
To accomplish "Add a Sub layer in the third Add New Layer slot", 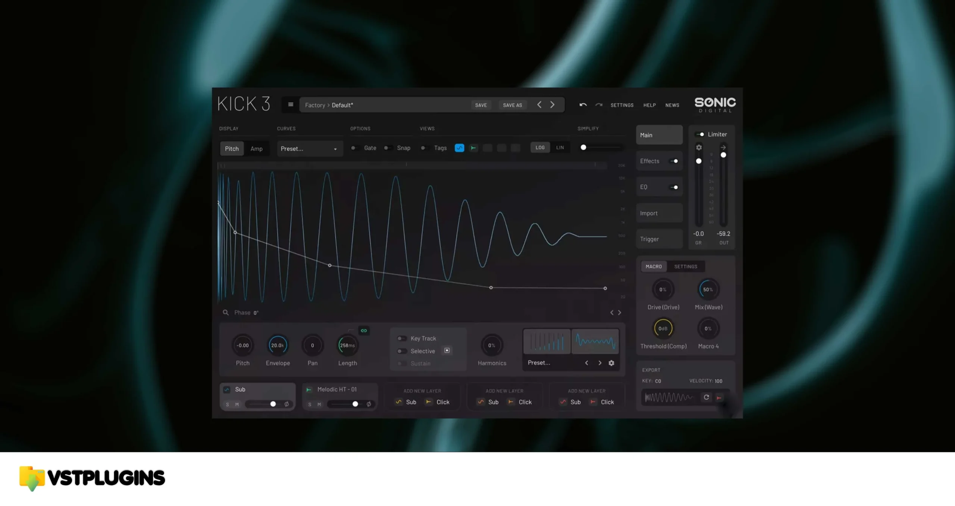I will [570, 402].
